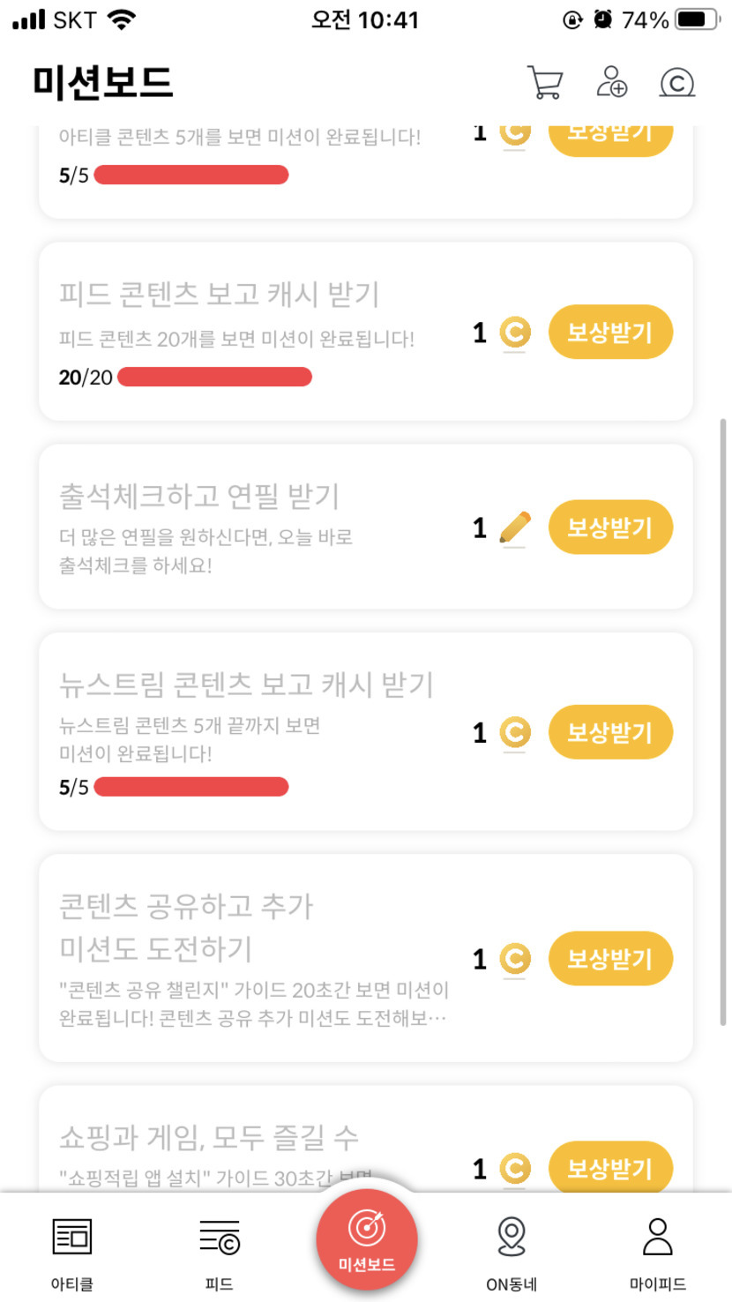
Task: Tap the coin icon in content share mission
Action: (x=515, y=959)
